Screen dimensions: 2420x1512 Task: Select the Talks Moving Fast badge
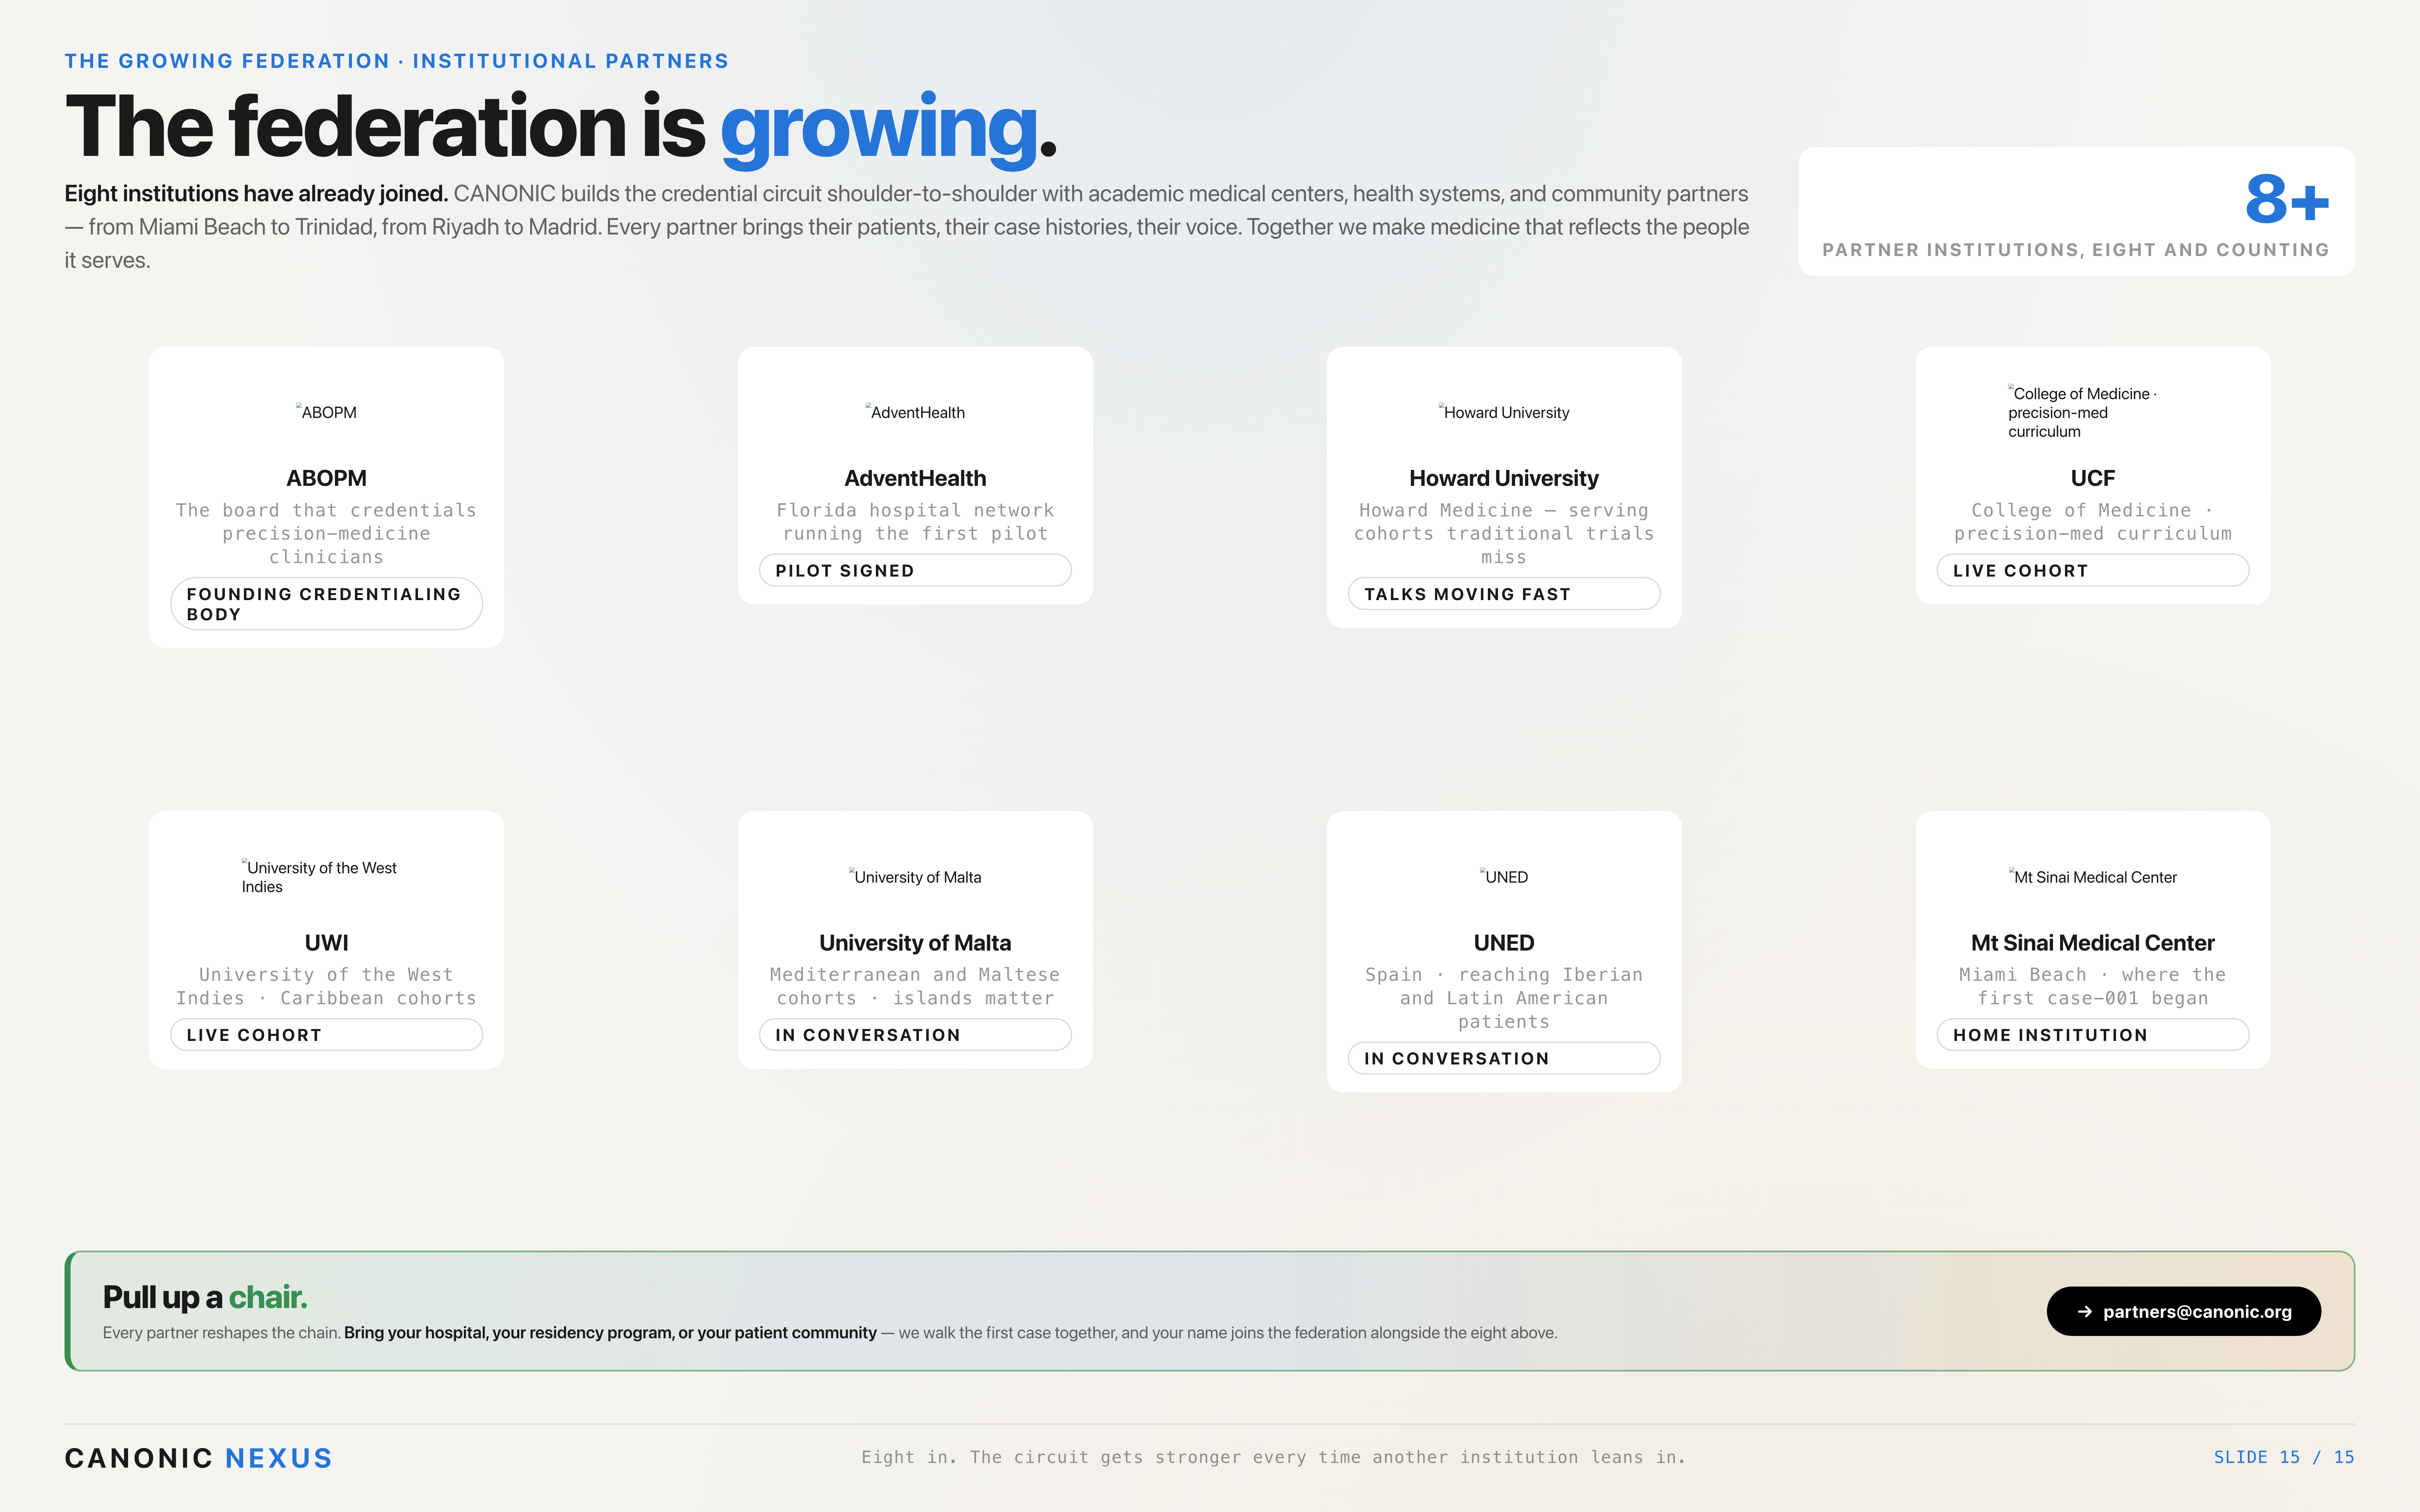(x=1504, y=594)
